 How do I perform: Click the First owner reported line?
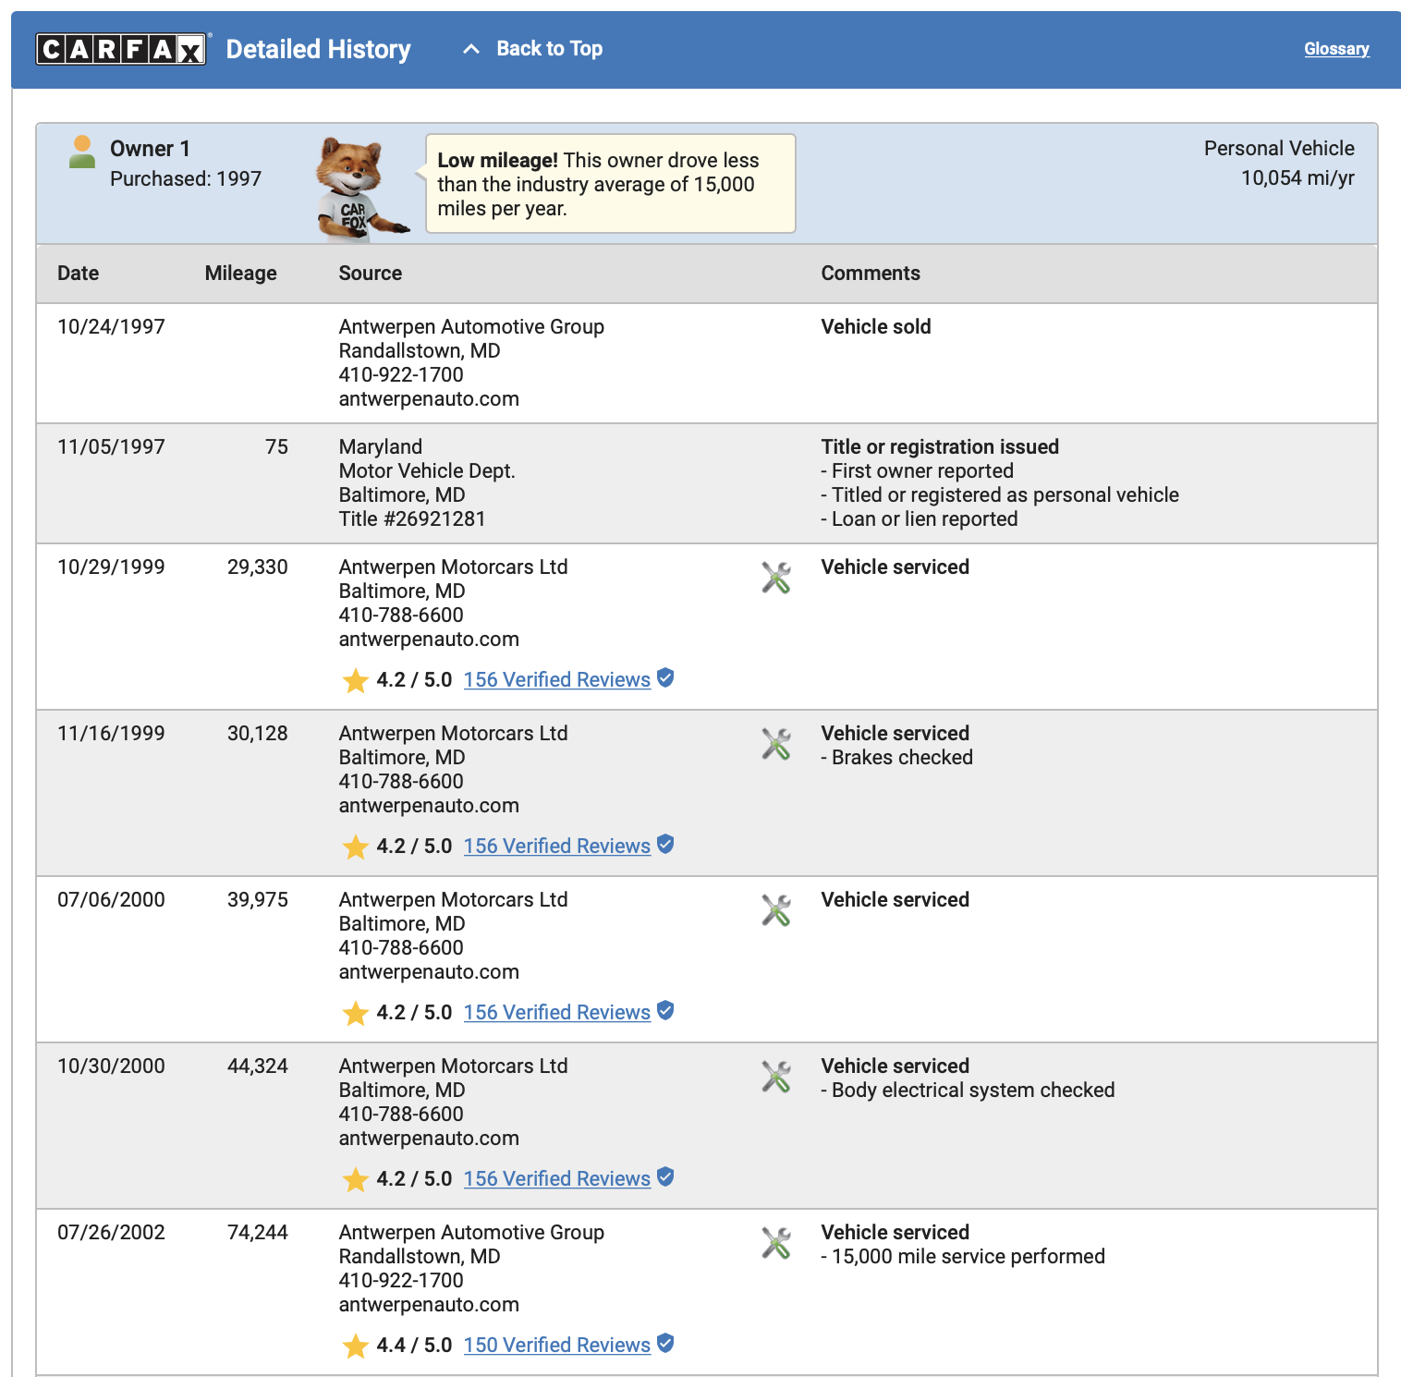(918, 471)
